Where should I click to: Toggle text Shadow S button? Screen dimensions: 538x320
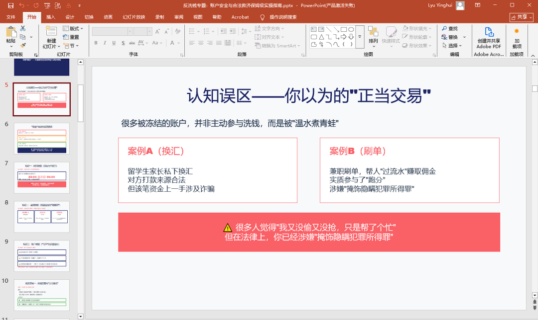(123, 43)
